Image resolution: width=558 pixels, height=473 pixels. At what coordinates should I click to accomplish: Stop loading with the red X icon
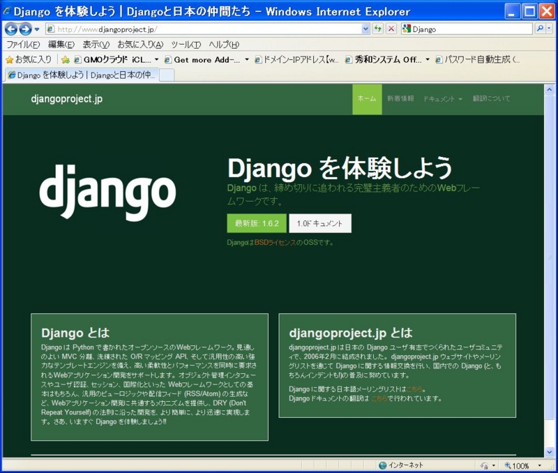(391, 29)
